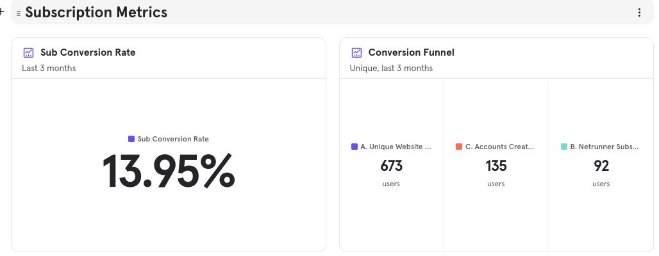
Task: Select the 'A. Unique Website ...' legend label
Action: (396, 147)
